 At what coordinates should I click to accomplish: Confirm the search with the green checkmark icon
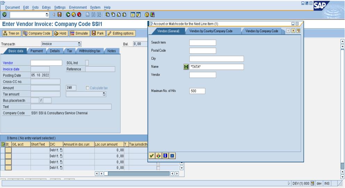(x=151, y=156)
